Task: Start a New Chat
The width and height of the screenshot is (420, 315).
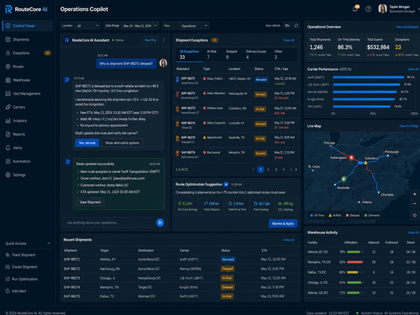Action: tap(150, 40)
